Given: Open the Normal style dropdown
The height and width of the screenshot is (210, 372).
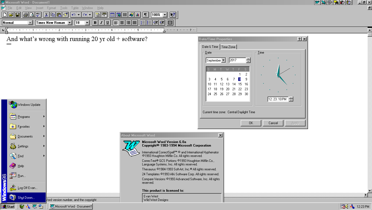Looking at the screenshot, I should pyautogui.click(x=30, y=23).
